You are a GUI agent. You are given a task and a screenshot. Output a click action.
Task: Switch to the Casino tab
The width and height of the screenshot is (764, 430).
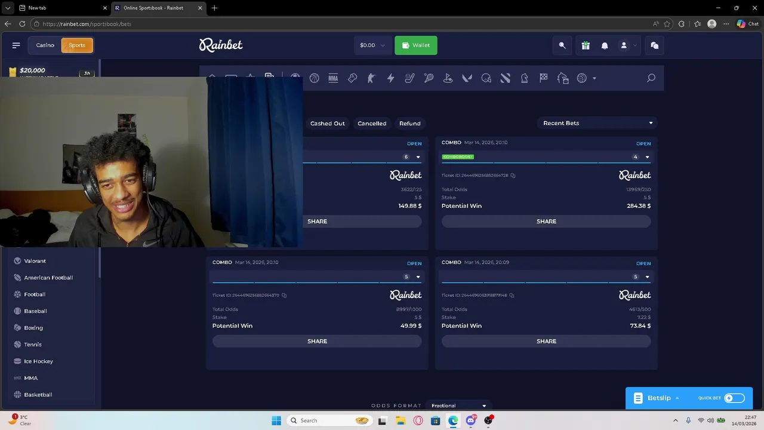[x=45, y=45]
